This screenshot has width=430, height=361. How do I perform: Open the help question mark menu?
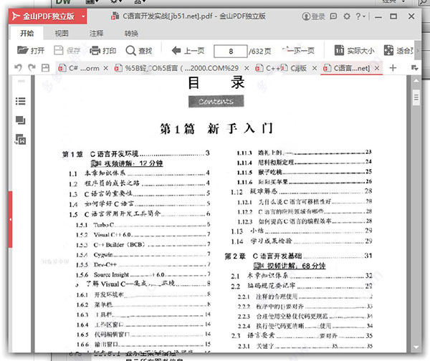point(360,16)
